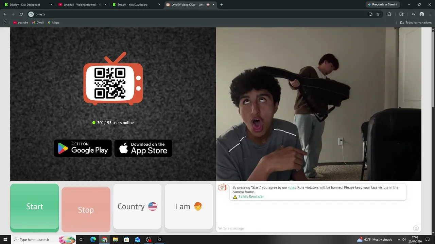
Task: Open the Google Play download badge
Action: pos(83,148)
